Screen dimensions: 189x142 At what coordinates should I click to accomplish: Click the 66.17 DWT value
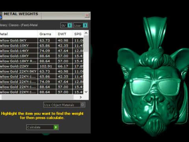(63, 66)
